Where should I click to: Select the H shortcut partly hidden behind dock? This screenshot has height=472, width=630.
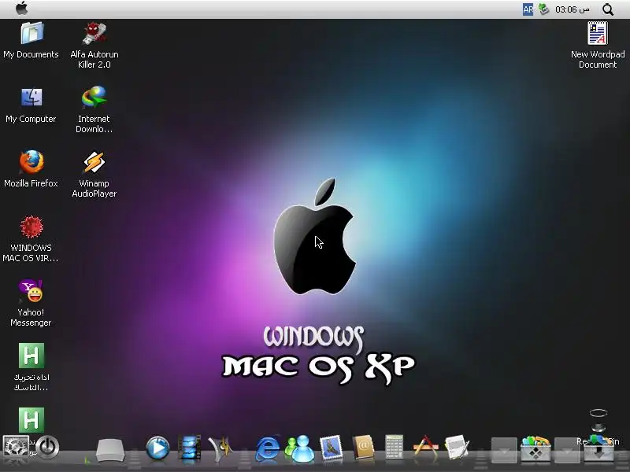click(31, 420)
